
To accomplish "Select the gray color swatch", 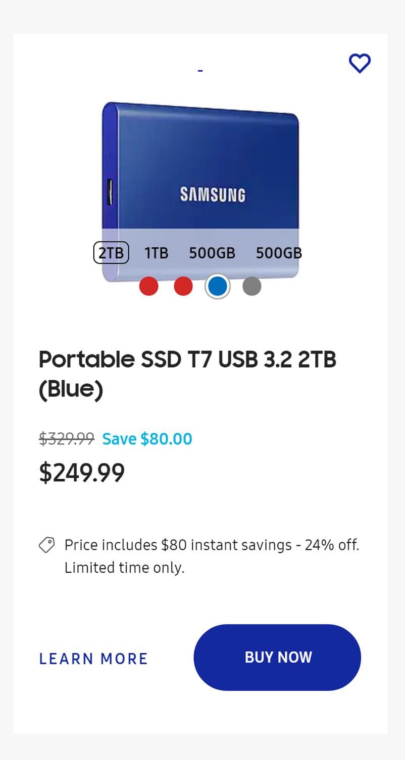I will 252,286.
